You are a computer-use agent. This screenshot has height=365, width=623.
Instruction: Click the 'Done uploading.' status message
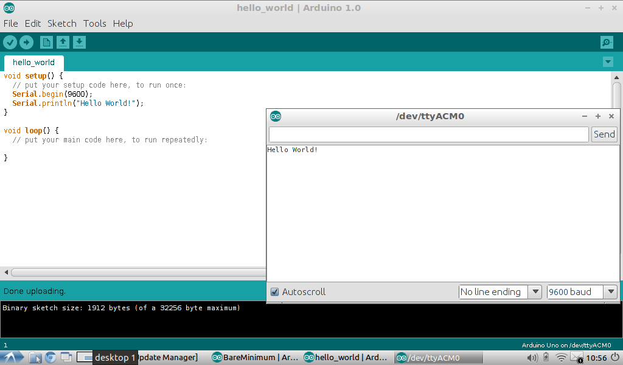[35, 291]
